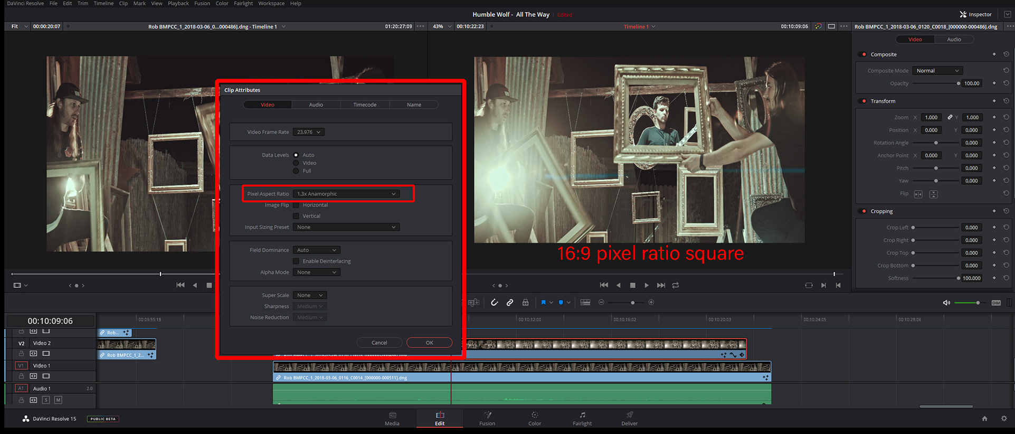Open the Timeline 1 name dropdown
The height and width of the screenshot is (434, 1015).
(x=639, y=26)
